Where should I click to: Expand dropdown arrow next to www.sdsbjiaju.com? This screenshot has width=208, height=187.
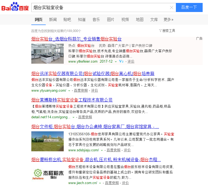tap(102, 150)
